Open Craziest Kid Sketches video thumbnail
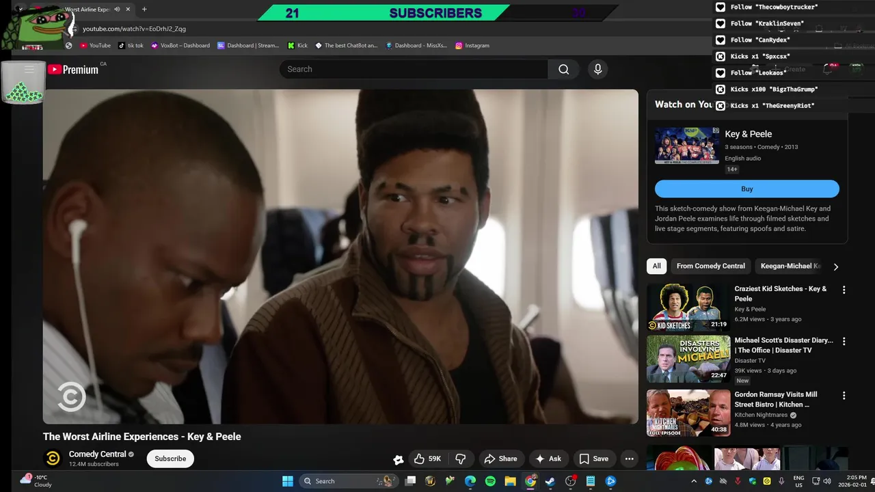 tap(688, 307)
